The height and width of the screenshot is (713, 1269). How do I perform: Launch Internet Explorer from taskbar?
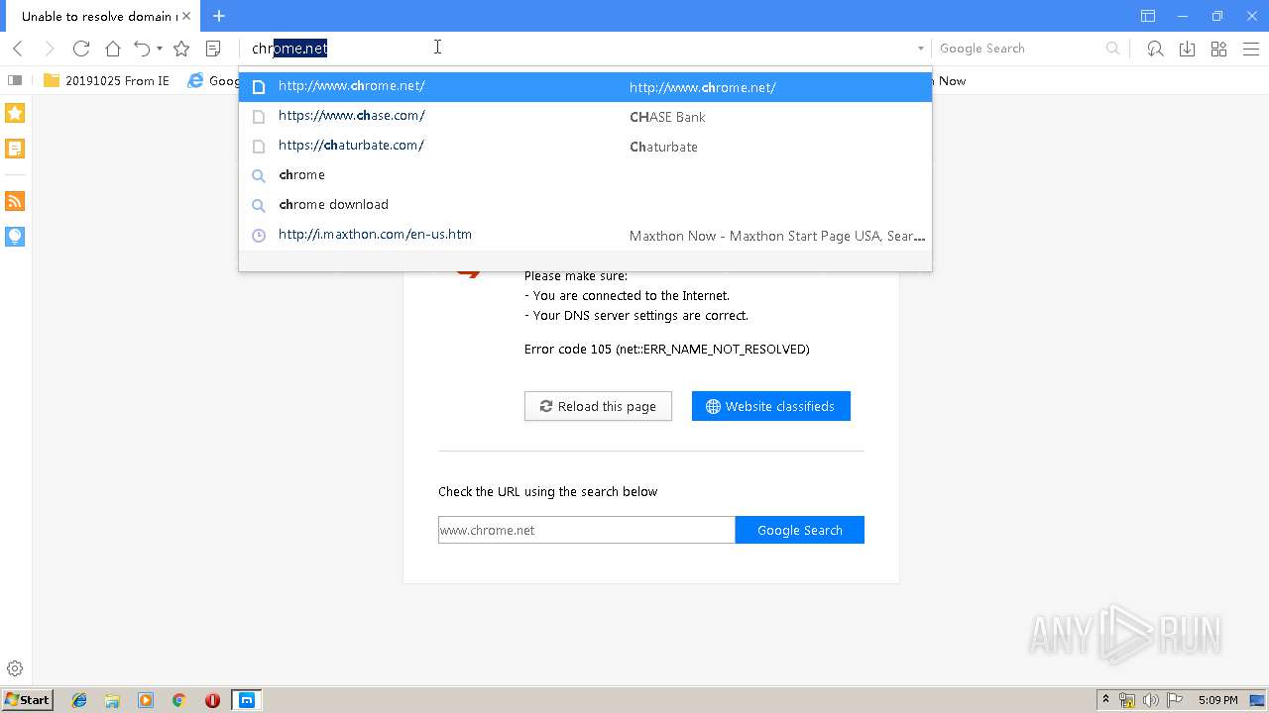[79, 700]
